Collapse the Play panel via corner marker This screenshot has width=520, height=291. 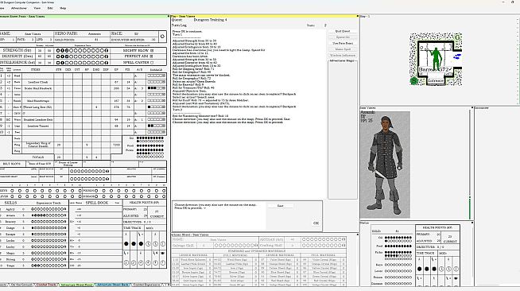click(358, 16)
